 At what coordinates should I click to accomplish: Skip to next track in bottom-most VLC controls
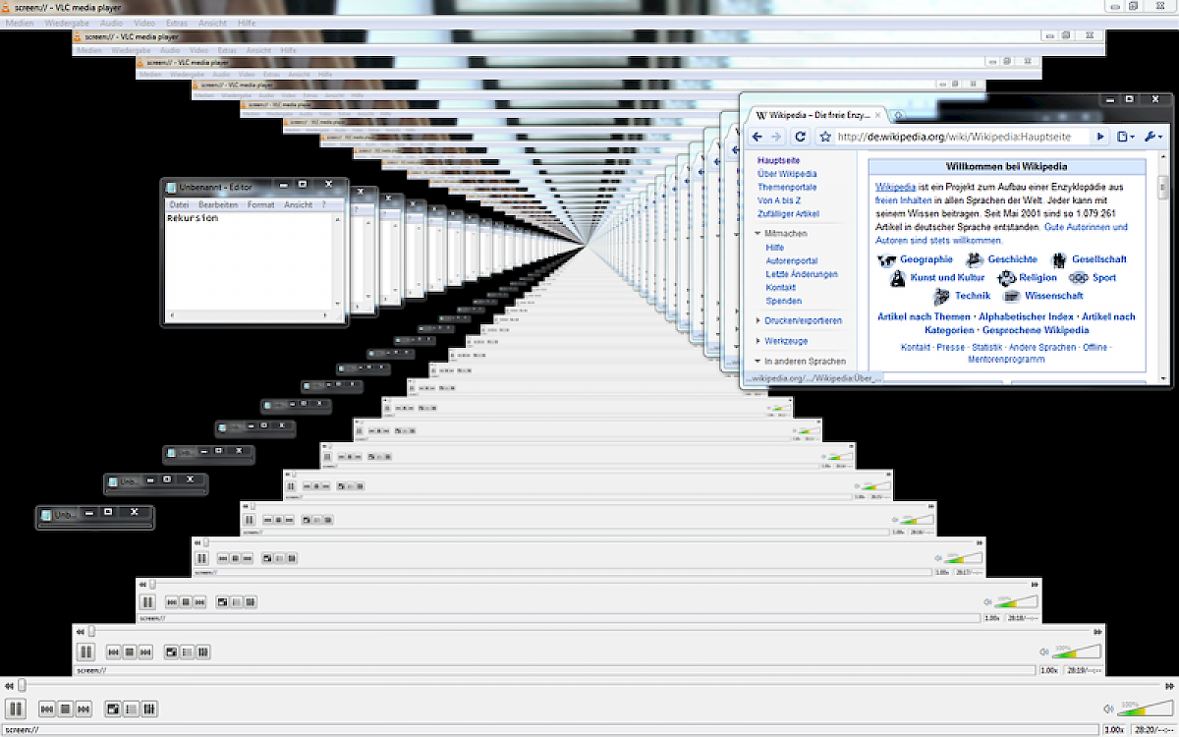click(84, 709)
